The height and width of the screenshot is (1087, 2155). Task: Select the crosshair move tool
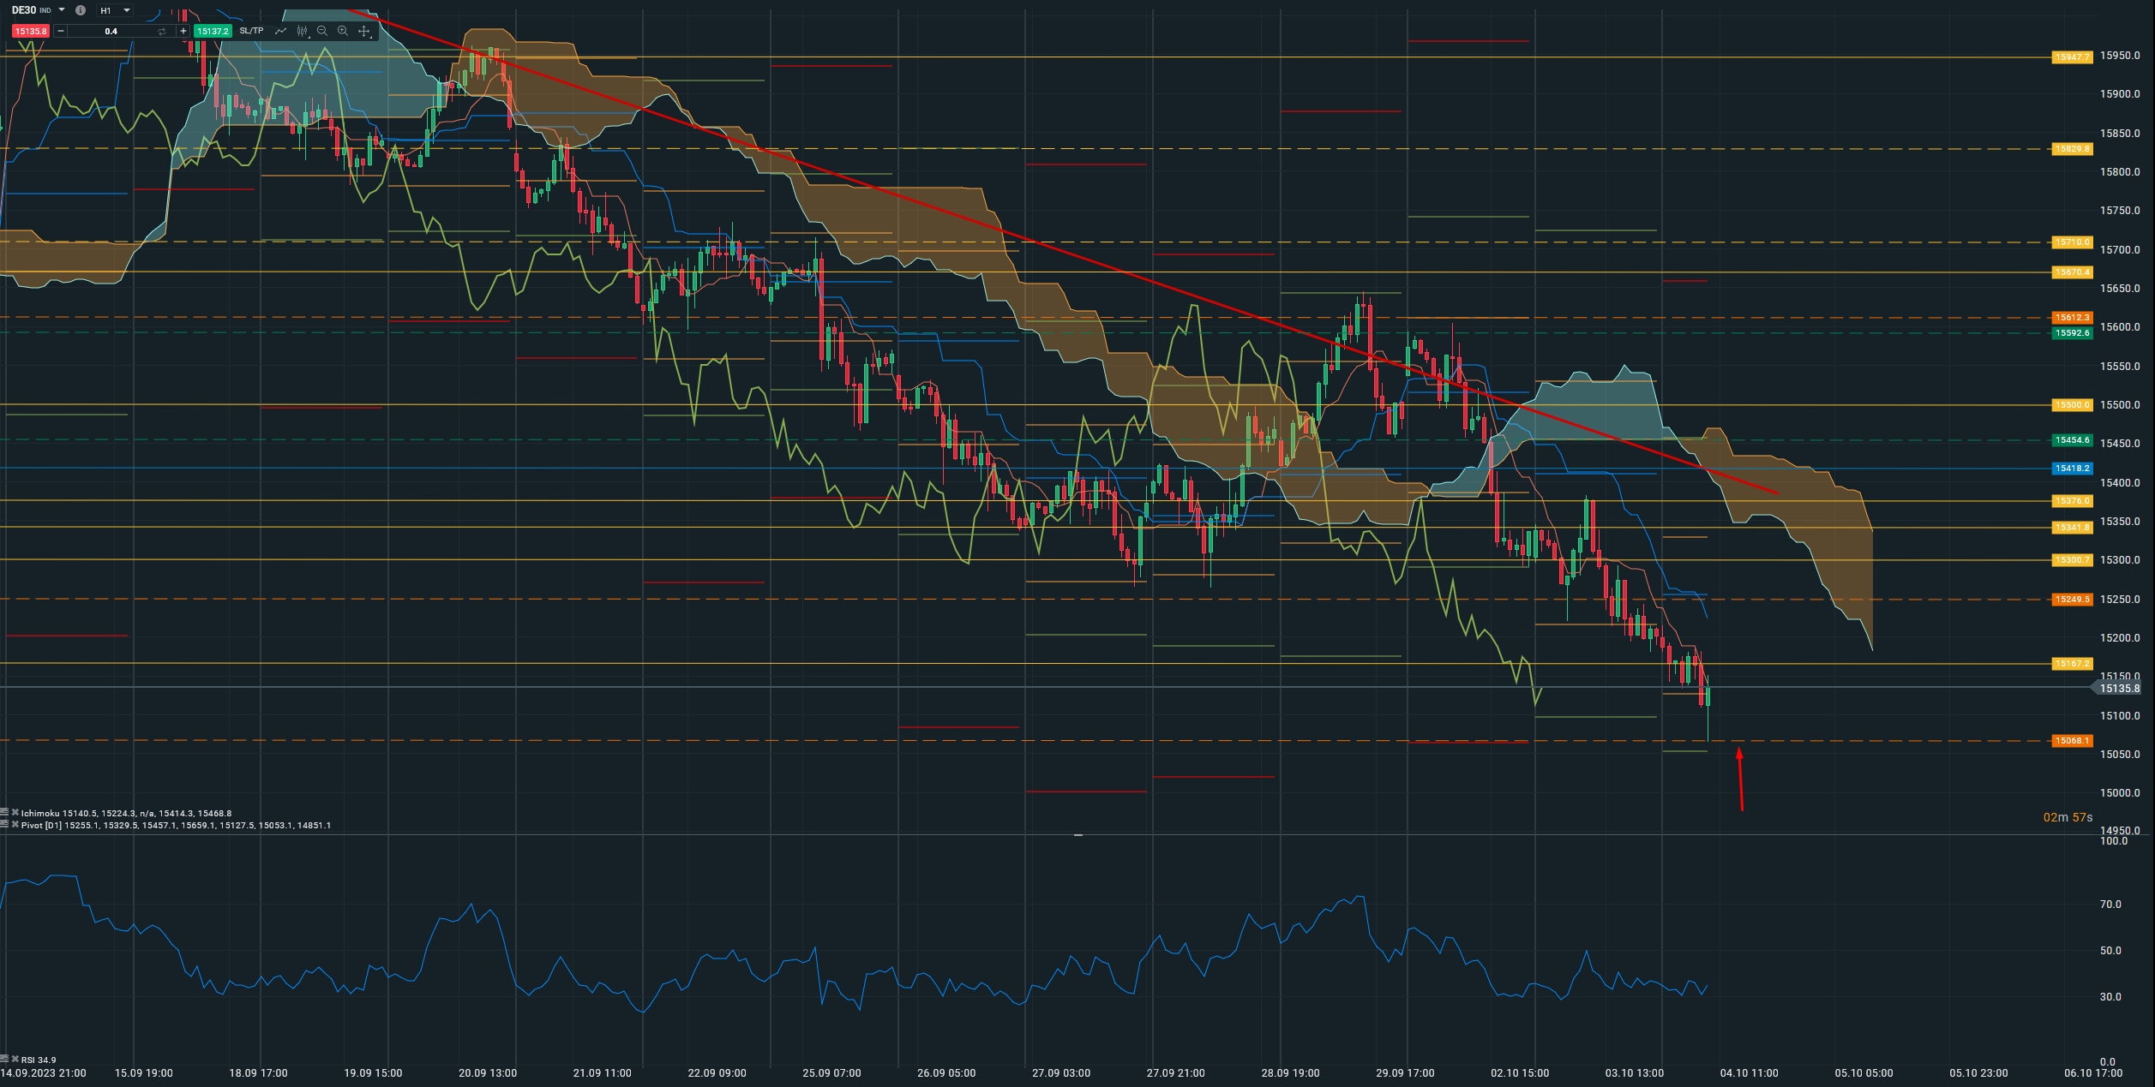[x=363, y=31]
